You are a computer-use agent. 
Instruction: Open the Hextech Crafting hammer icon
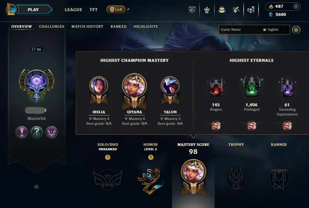click(236, 10)
